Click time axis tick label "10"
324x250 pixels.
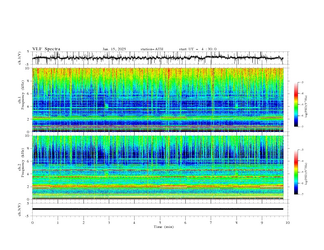coord(288,223)
